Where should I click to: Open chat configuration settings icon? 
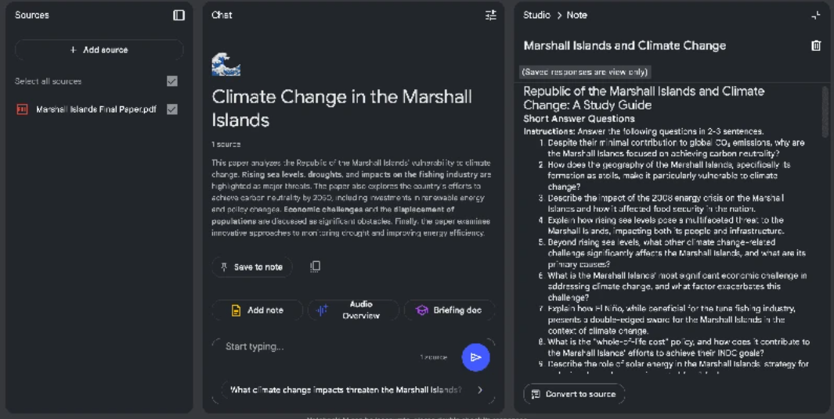pos(491,15)
